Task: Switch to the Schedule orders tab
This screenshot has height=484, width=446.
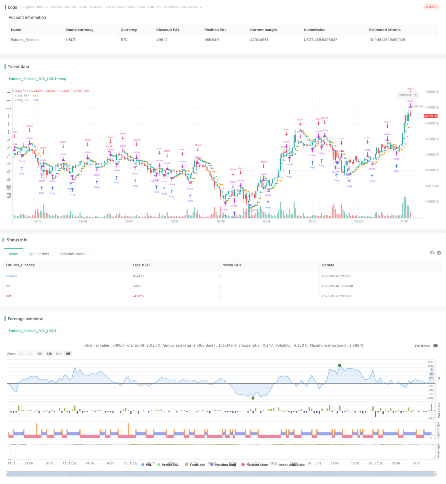Action: click(73, 254)
